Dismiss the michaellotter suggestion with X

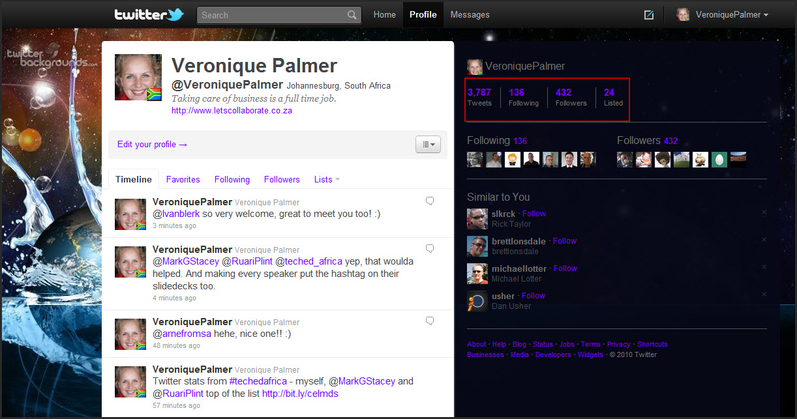(x=764, y=267)
